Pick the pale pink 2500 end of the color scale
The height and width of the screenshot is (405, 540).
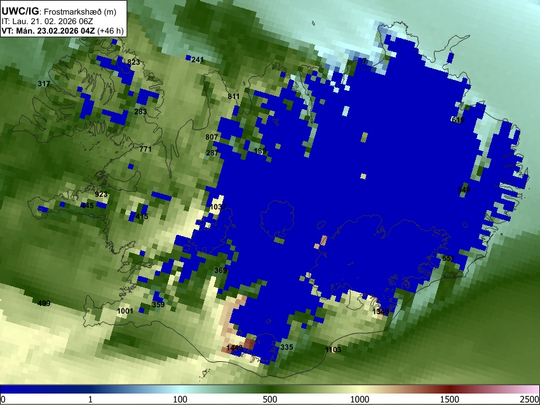(534, 389)
